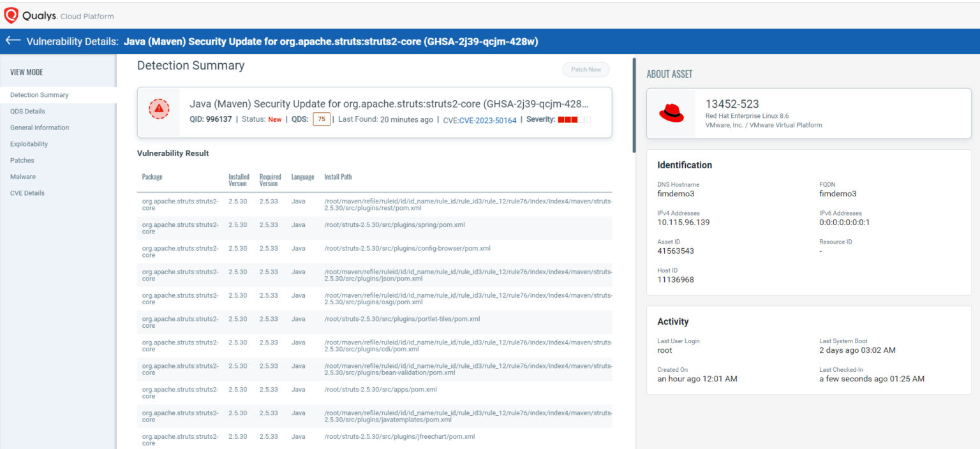The height and width of the screenshot is (449, 980).
Task: Click the Last System Boot time value
Action: tap(857, 350)
